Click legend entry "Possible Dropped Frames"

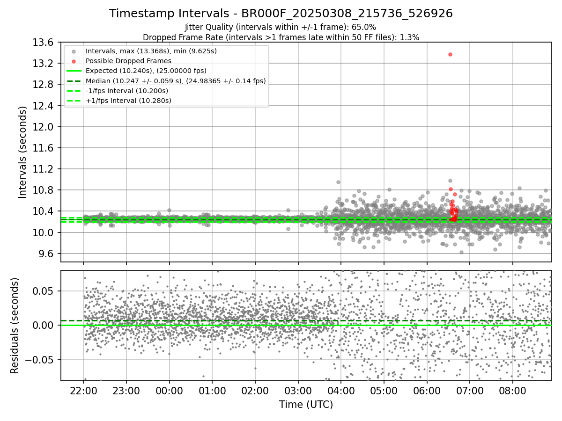pos(128,61)
